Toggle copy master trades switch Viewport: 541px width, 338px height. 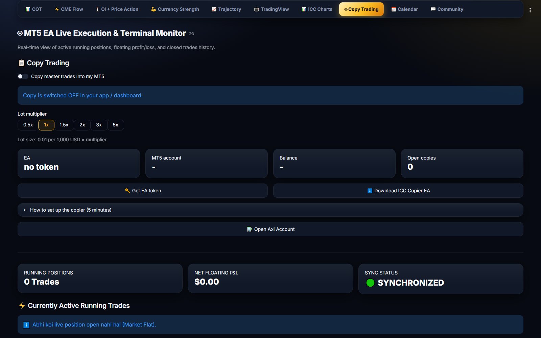(x=23, y=76)
